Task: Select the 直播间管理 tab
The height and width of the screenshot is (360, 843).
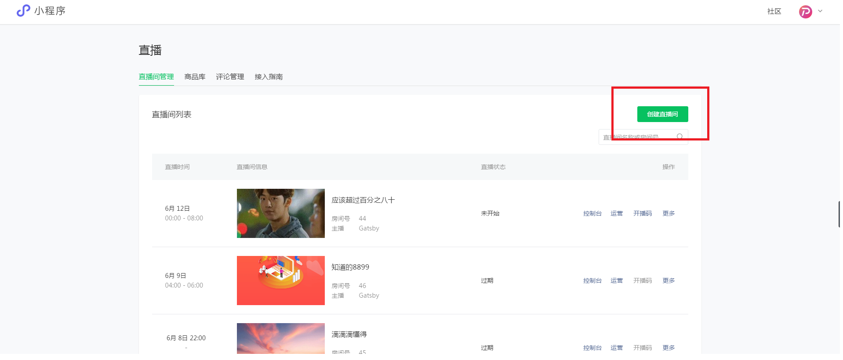Action: coord(156,77)
